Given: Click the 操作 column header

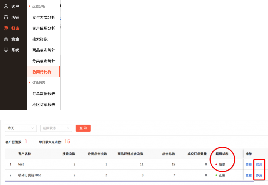Looking at the screenshot, I should click(249, 154).
